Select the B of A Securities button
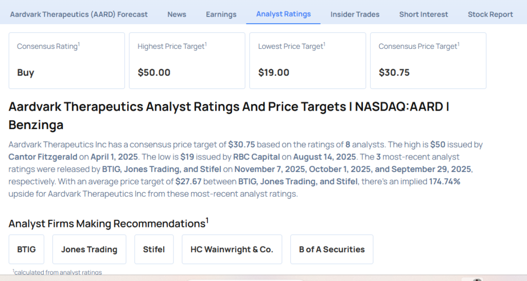This screenshot has width=527, height=281. [x=331, y=249]
